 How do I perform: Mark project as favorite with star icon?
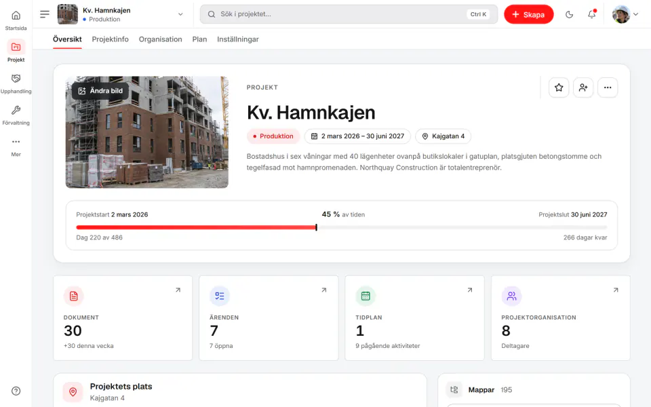click(x=559, y=88)
